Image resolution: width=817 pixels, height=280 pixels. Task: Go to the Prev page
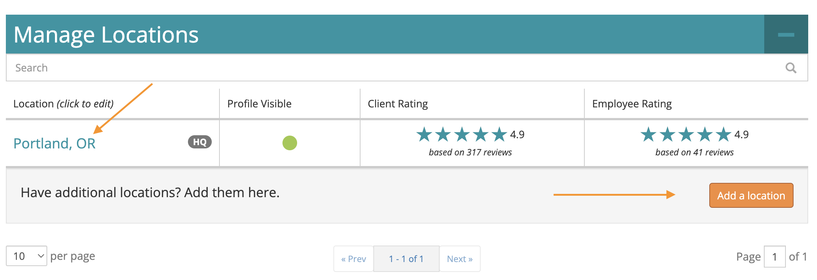tap(354, 259)
